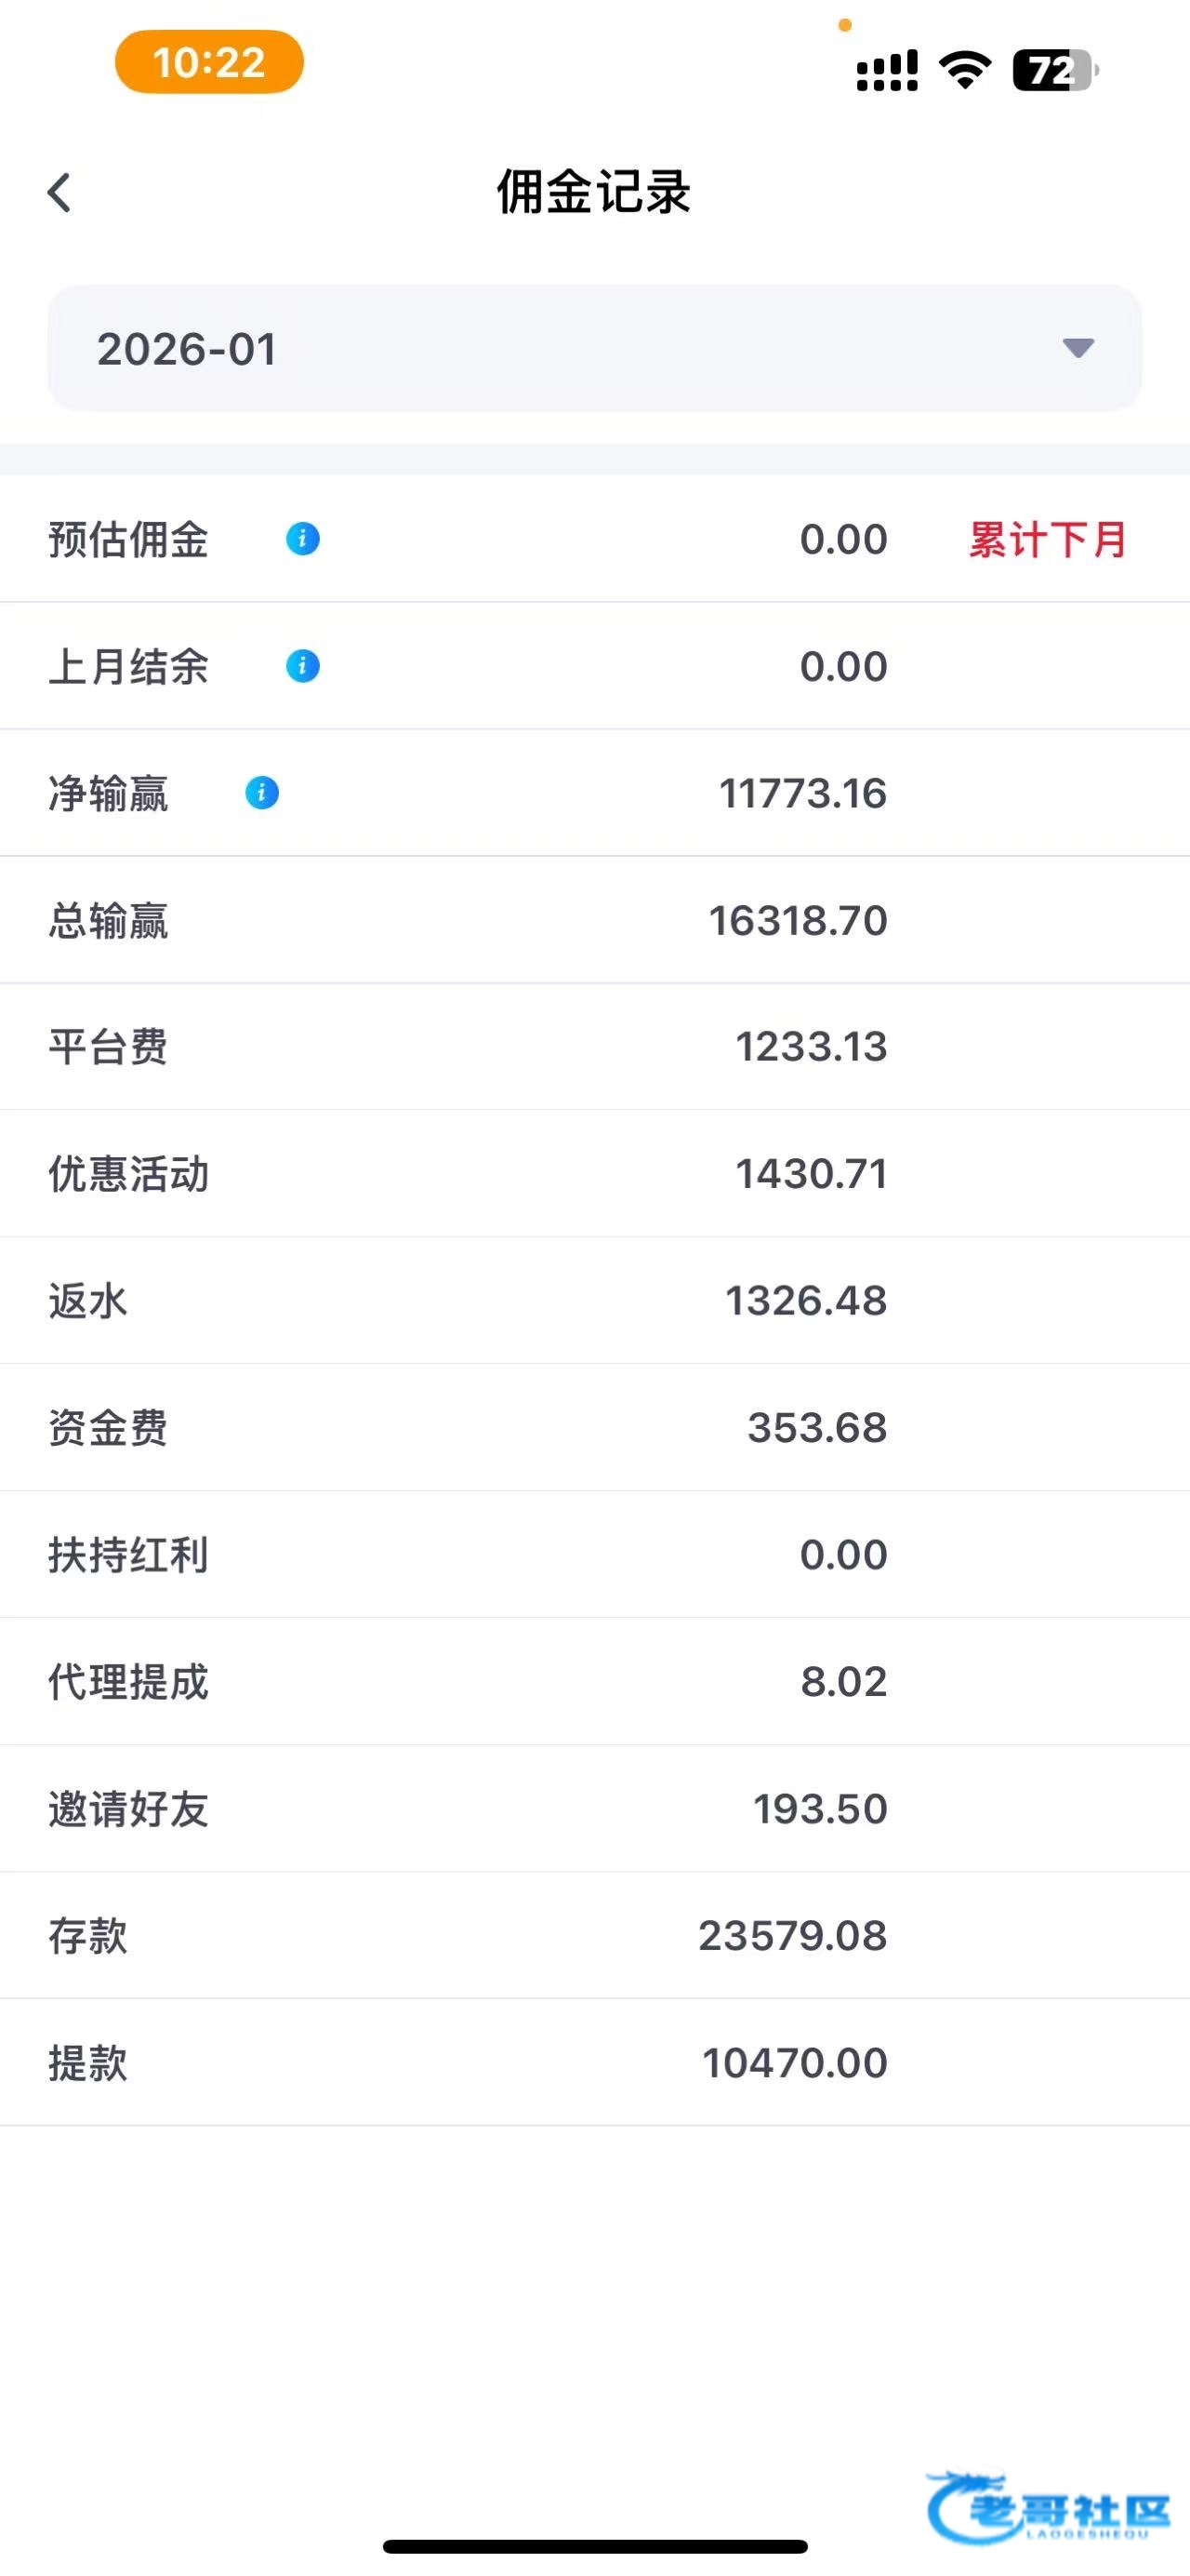Tap the home indicator bar
1190x2576 pixels.
tap(594, 2546)
